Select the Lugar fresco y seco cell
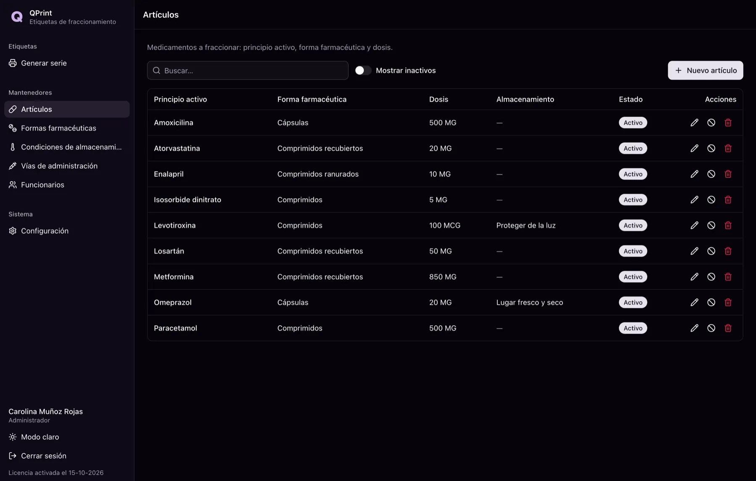 click(530, 302)
